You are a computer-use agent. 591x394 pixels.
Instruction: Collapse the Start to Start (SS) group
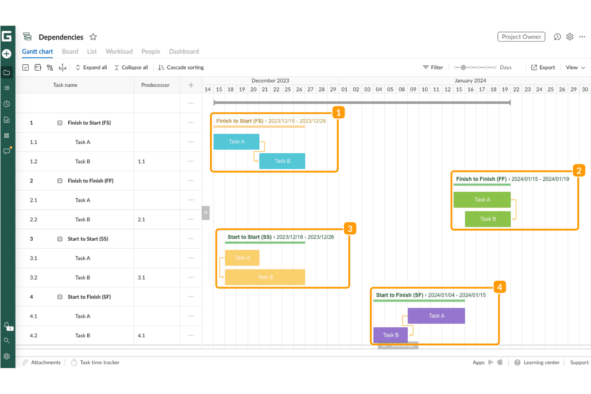click(x=60, y=239)
